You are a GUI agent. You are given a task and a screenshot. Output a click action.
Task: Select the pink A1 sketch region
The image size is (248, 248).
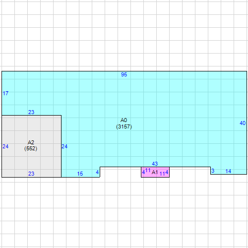pyautogui.click(x=155, y=172)
